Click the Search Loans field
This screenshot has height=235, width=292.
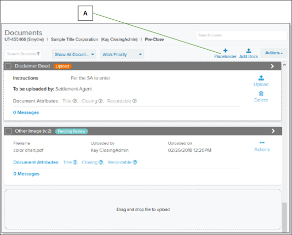coord(241,35)
